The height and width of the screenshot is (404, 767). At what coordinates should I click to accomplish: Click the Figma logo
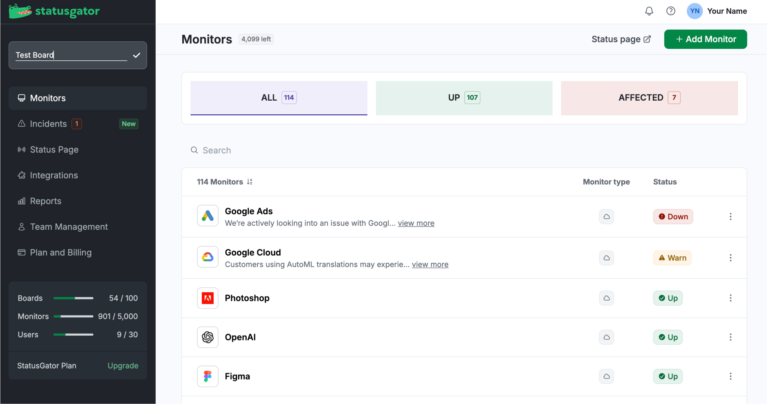[x=208, y=376]
